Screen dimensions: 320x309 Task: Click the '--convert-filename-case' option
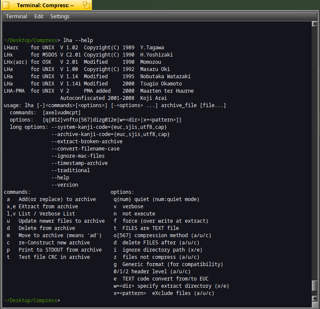(x=86, y=149)
